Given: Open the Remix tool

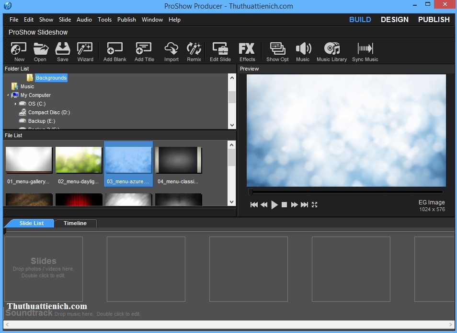Looking at the screenshot, I should point(194,51).
